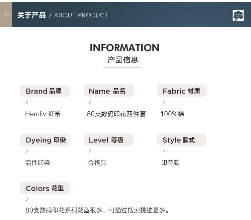251x220 pixels.
Task: Select the Colors 花型 label pill
Action: tap(45, 188)
